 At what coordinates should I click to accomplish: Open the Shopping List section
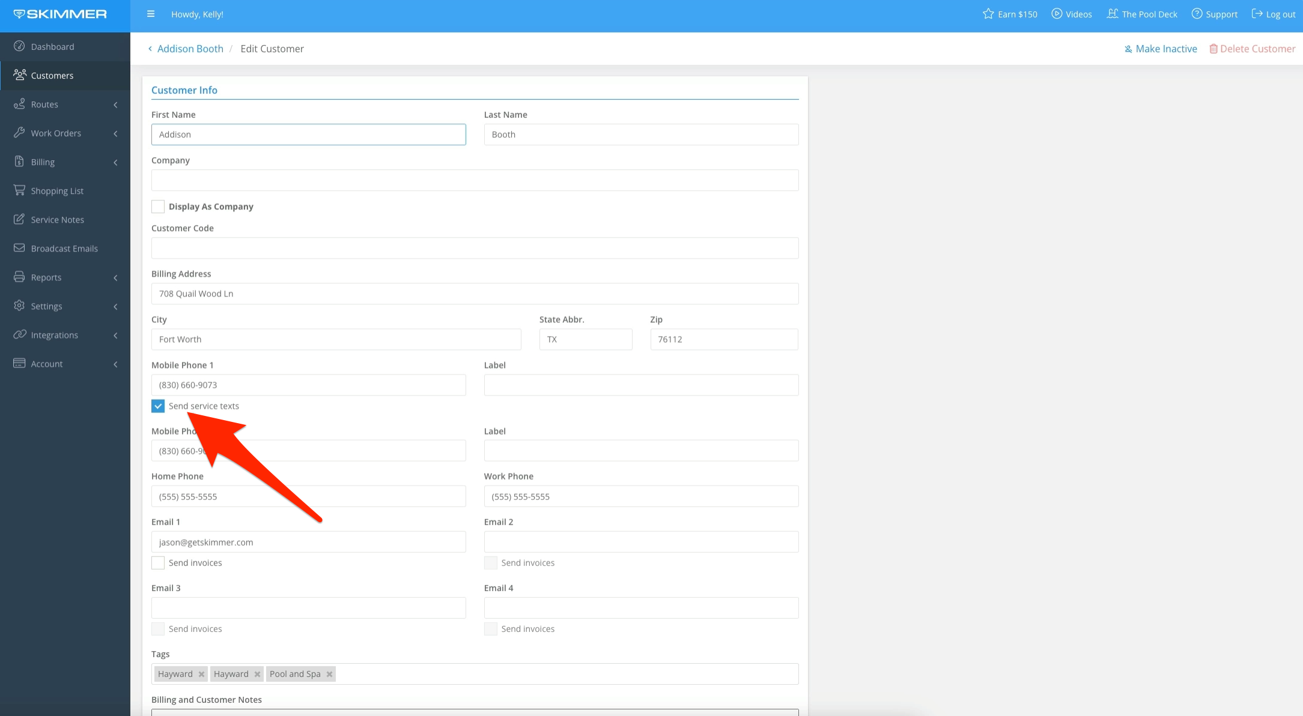pos(56,190)
